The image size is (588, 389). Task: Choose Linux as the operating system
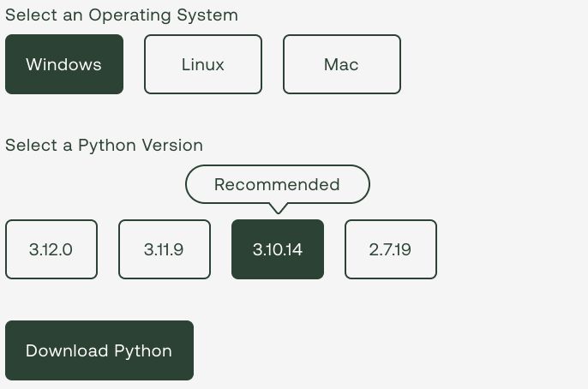point(203,64)
